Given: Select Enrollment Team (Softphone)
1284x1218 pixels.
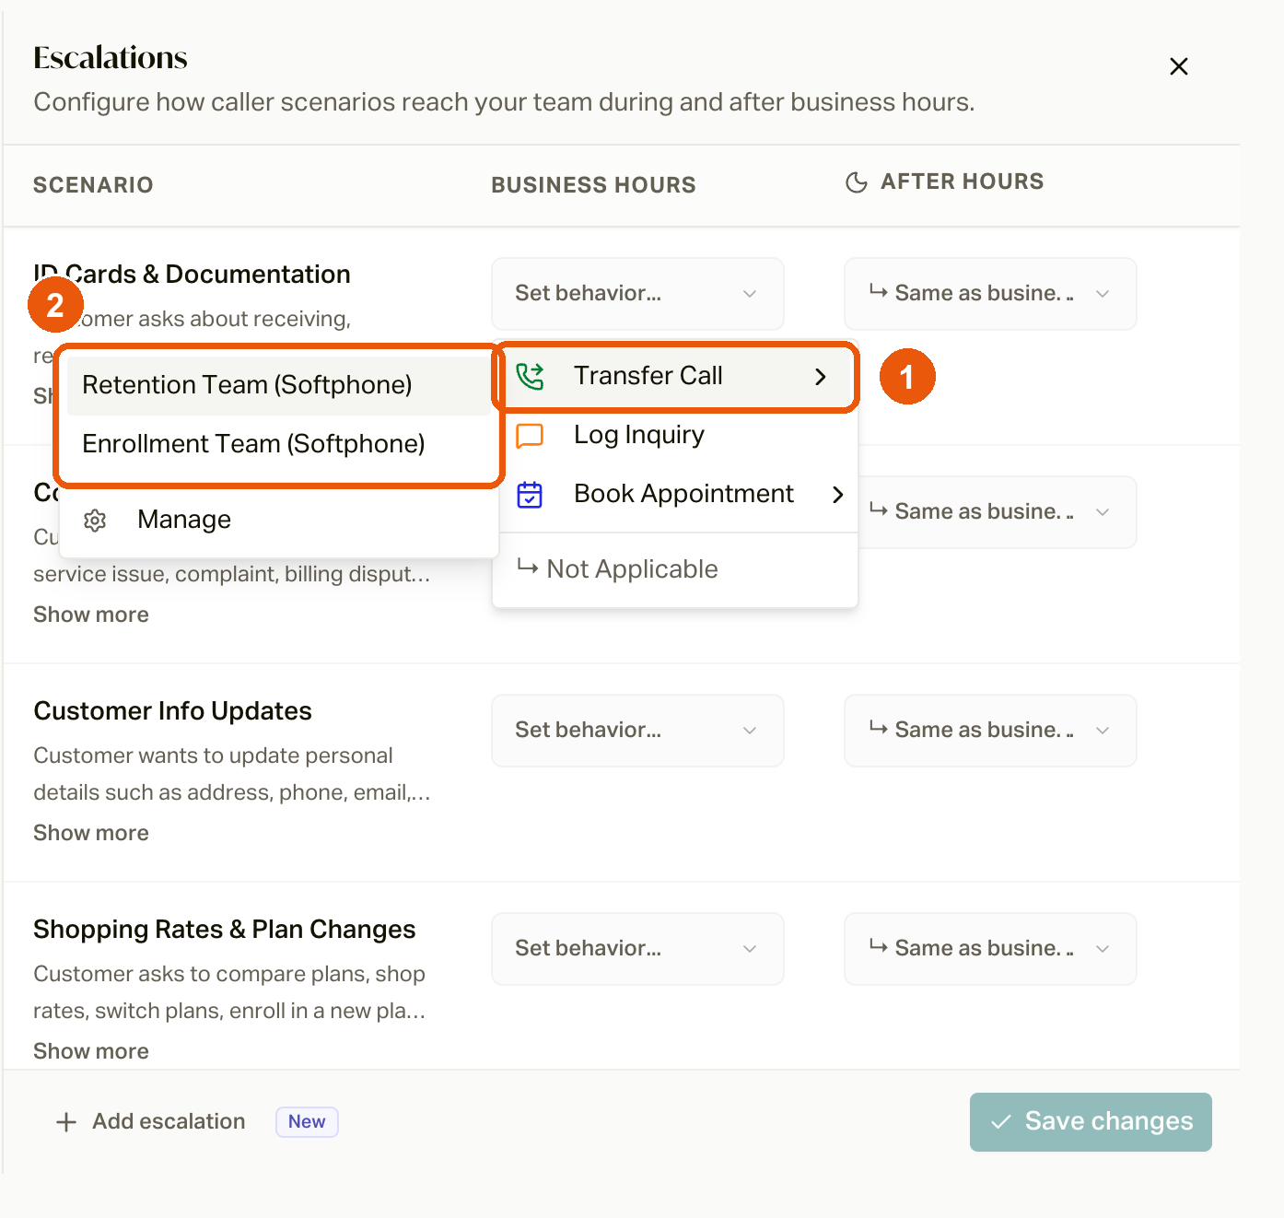Looking at the screenshot, I should pyautogui.click(x=279, y=444).
